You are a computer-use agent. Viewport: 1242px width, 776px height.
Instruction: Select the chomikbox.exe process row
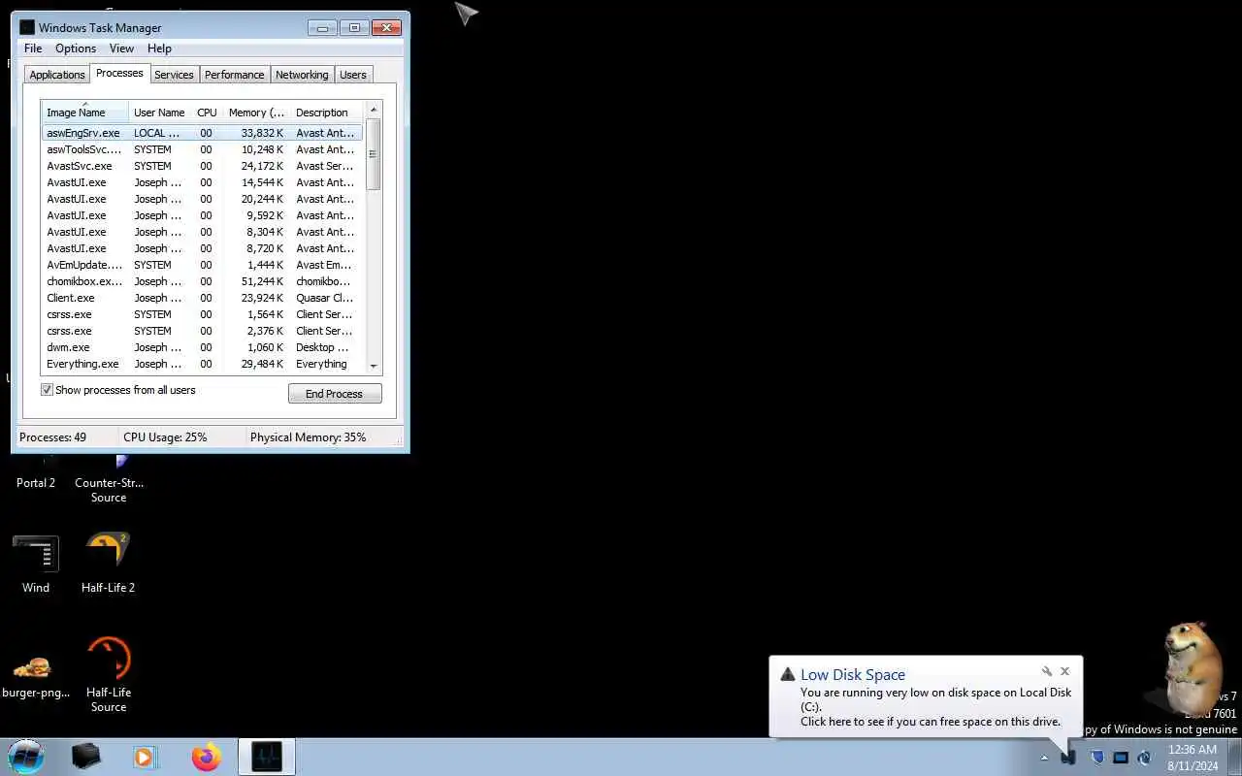[202, 281]
